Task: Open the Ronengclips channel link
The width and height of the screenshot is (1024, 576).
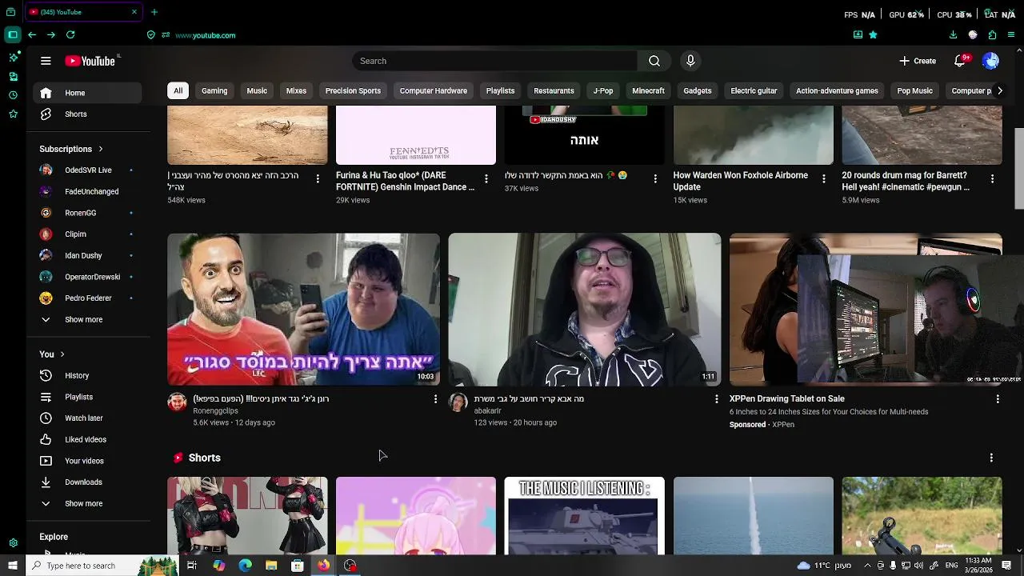Action: [x=215, y=411]
